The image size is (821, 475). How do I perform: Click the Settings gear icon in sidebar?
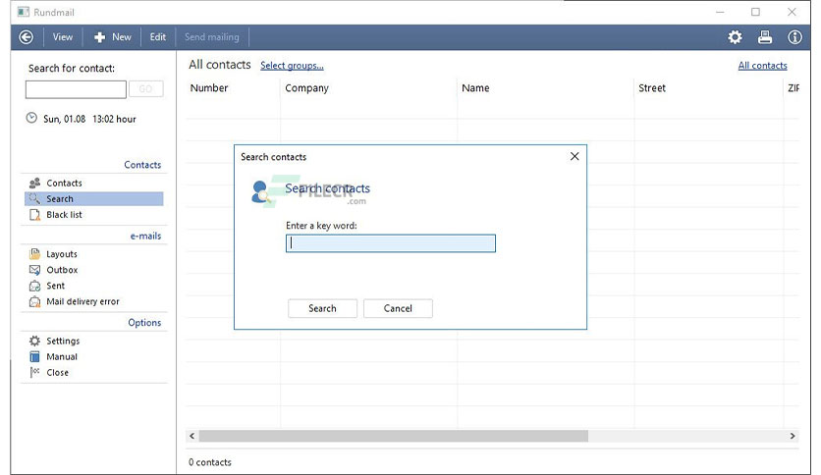click(34, 342)
